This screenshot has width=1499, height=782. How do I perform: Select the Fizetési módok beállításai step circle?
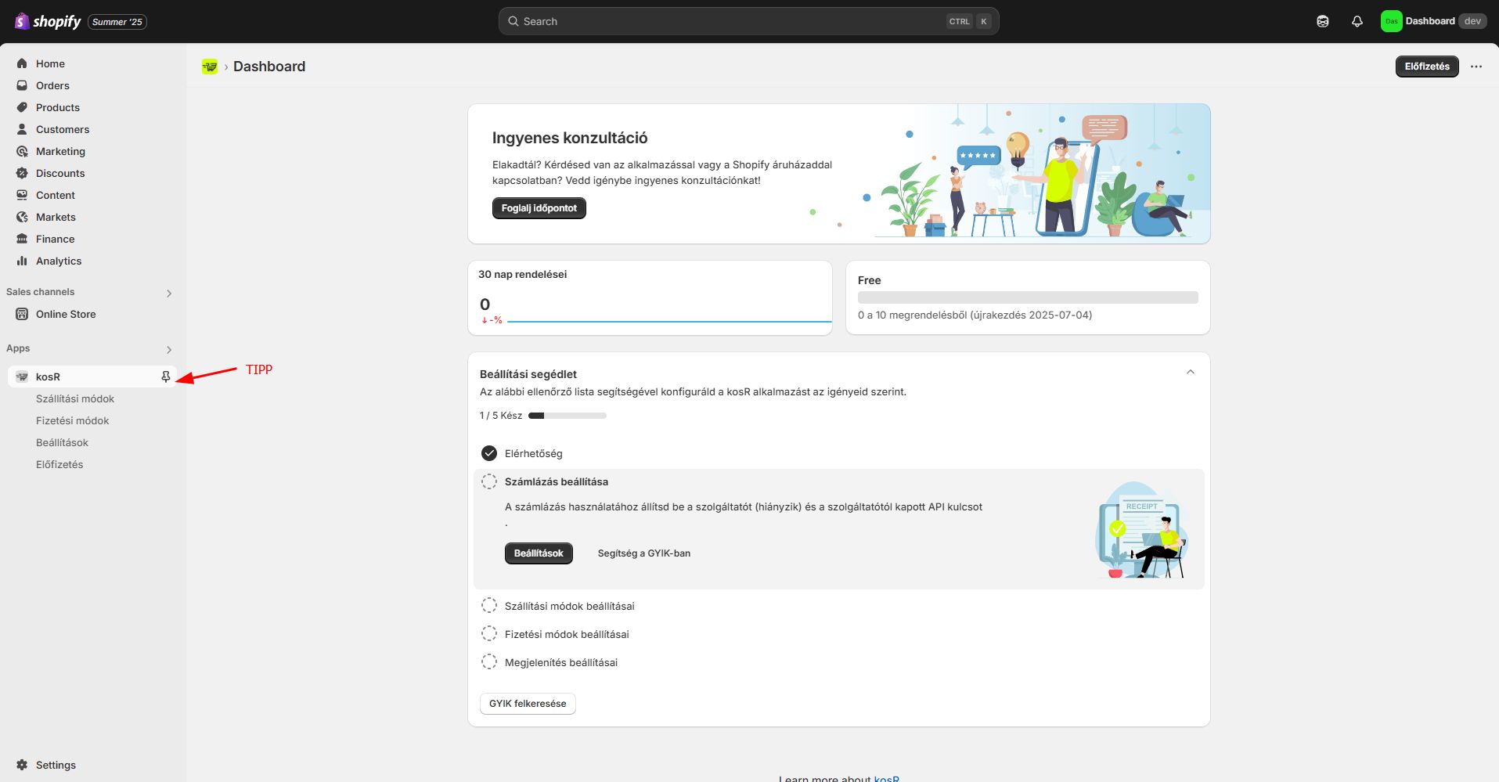tap(489, 634)
